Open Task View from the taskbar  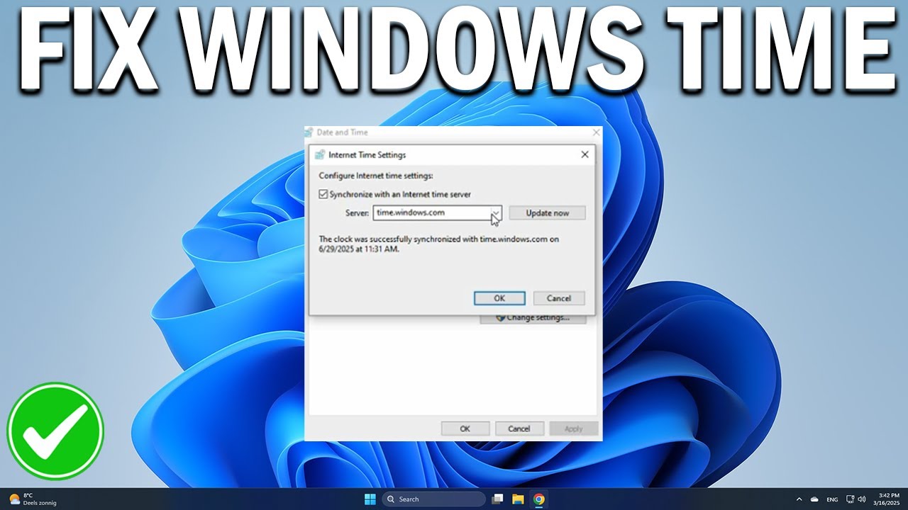click(x=497, y=499)
